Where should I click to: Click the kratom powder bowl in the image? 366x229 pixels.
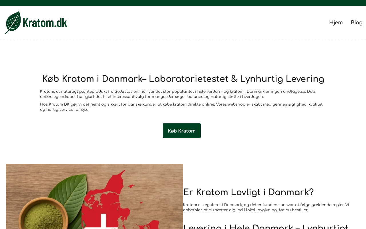click(x=43, y=215)
